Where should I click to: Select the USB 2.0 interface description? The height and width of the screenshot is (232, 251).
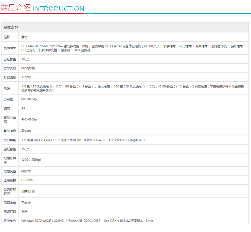[83, 140]
